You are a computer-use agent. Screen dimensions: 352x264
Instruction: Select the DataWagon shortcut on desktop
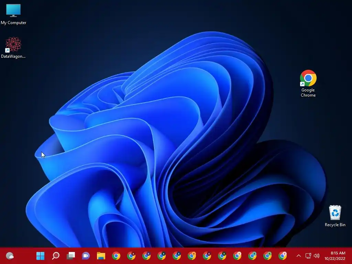(13, 47)
